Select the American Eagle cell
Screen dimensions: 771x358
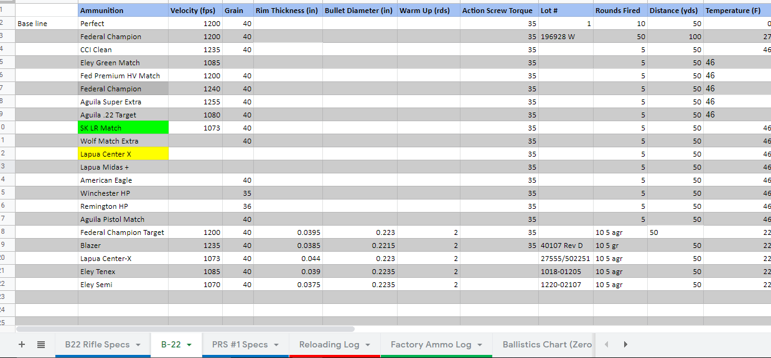coord(123,180)
